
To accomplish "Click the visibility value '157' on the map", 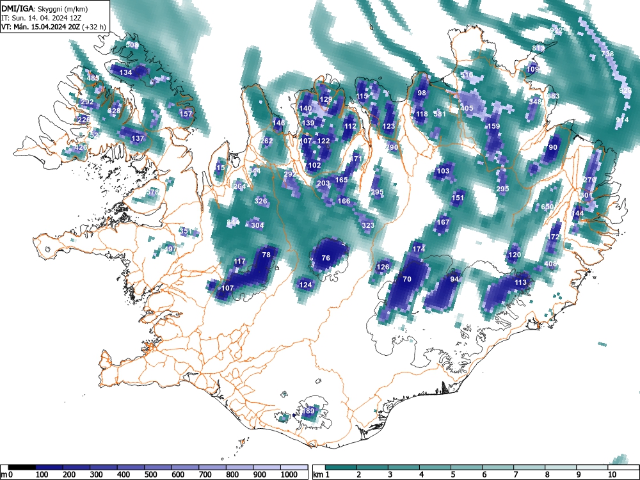I will pyautogui.click(x=186, y=114).
